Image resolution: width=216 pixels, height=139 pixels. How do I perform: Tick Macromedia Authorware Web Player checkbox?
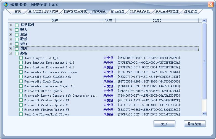21,72
